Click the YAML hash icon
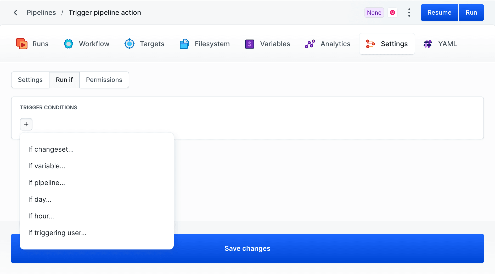495x274 pixels. point(428,44)
